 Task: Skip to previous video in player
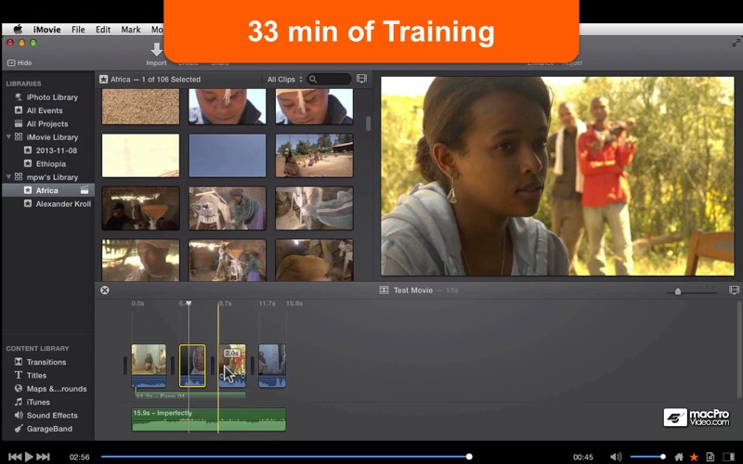pos(15,457)
